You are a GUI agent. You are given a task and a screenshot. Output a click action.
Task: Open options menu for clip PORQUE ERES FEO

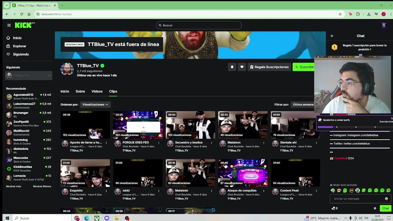[159, 143]
